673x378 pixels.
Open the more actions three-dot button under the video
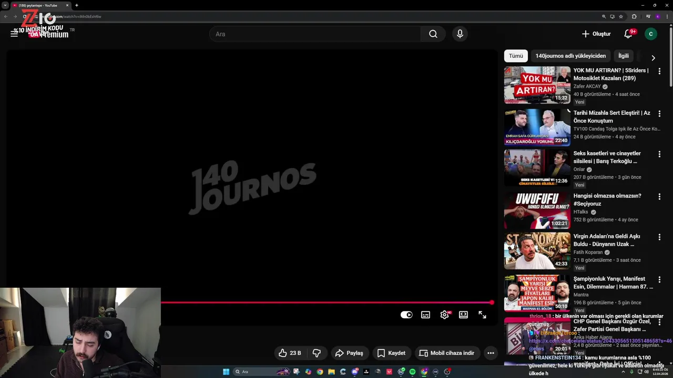click(491, 353)
